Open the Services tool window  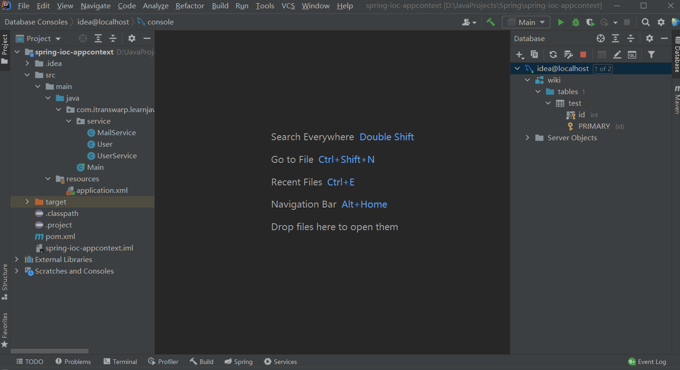click(x=280, y=362)
